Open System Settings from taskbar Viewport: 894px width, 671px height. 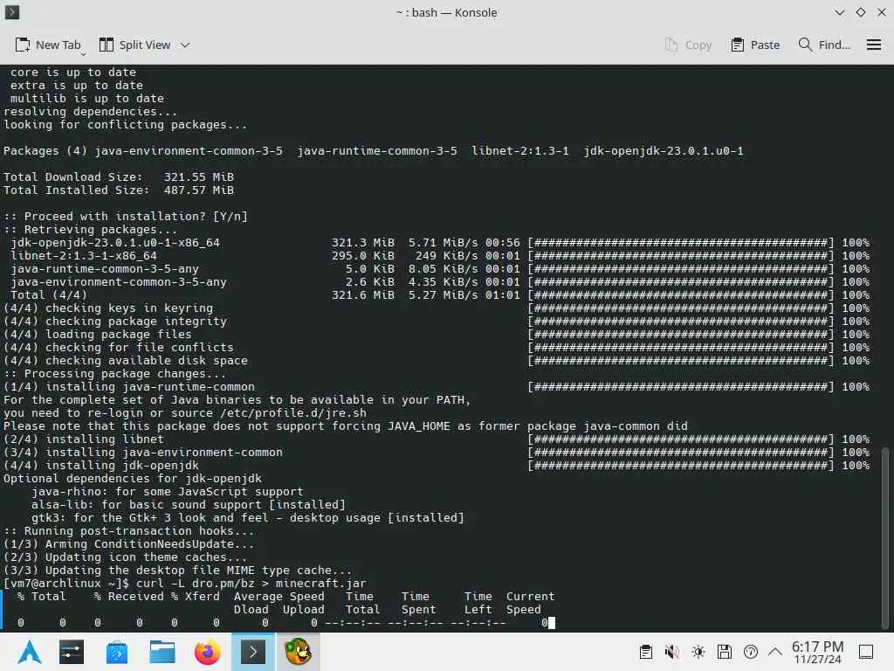(72, 652)
